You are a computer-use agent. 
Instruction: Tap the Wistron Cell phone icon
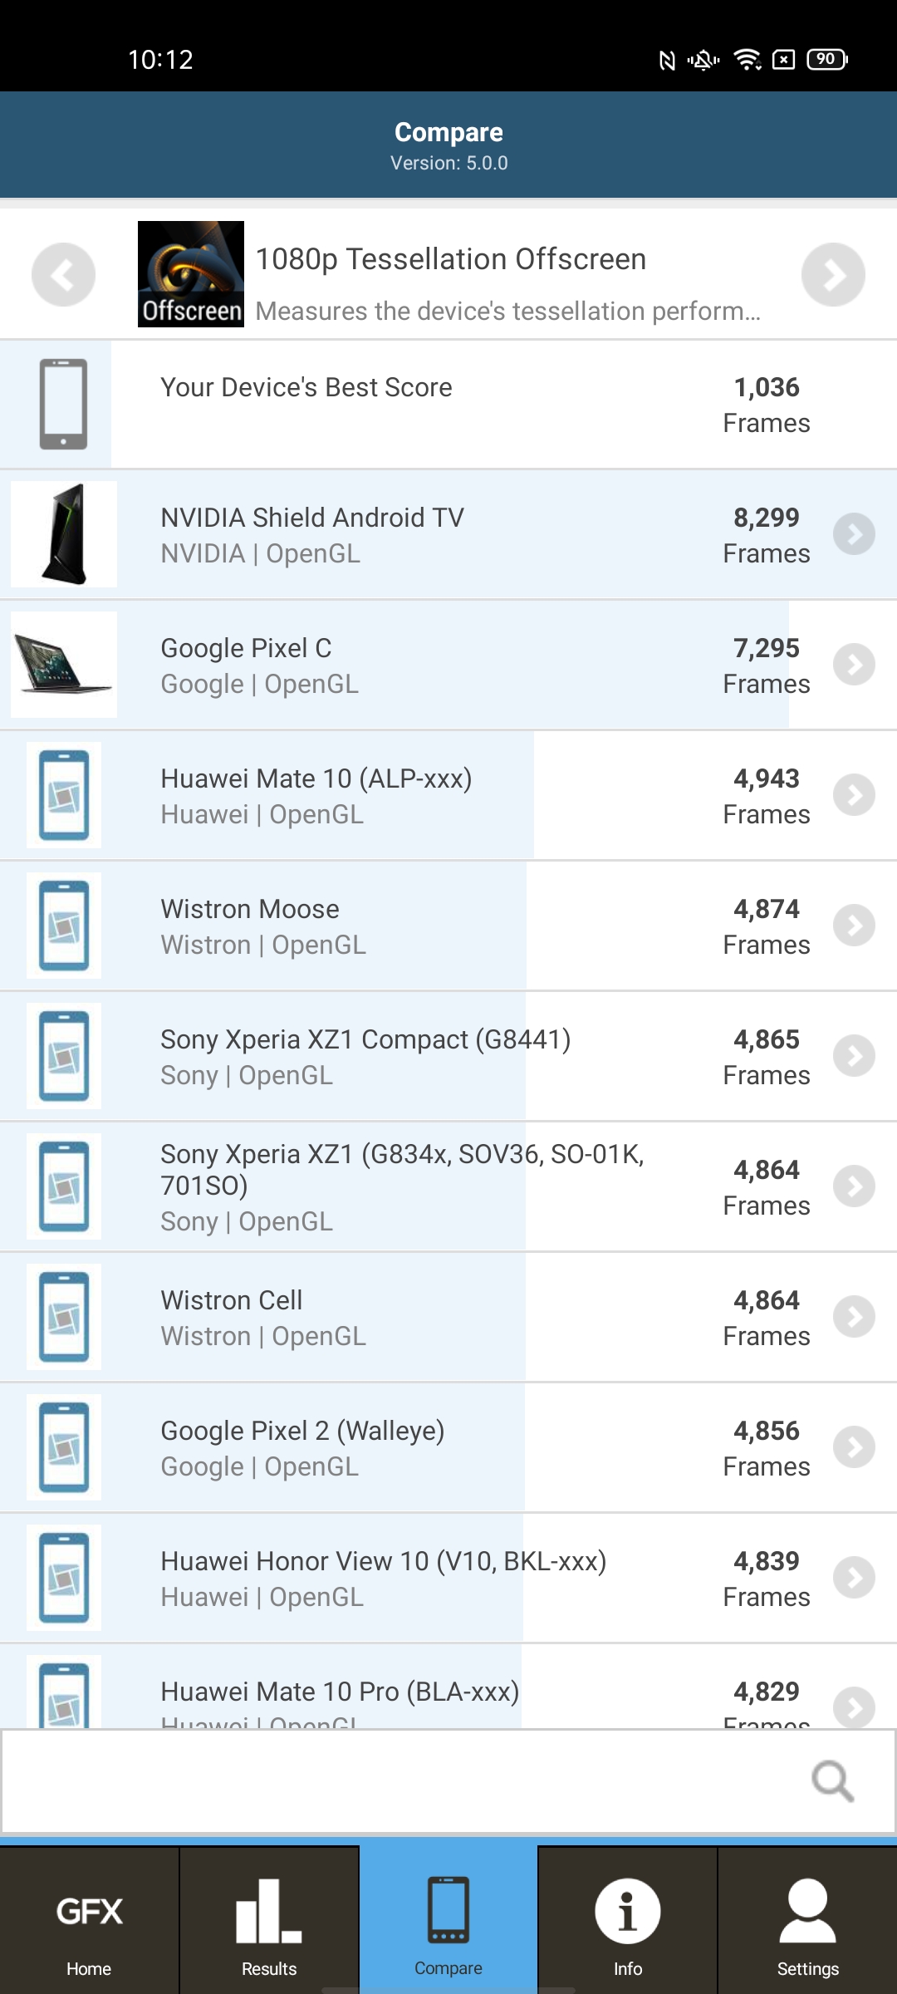click(x=64, y=1317)
